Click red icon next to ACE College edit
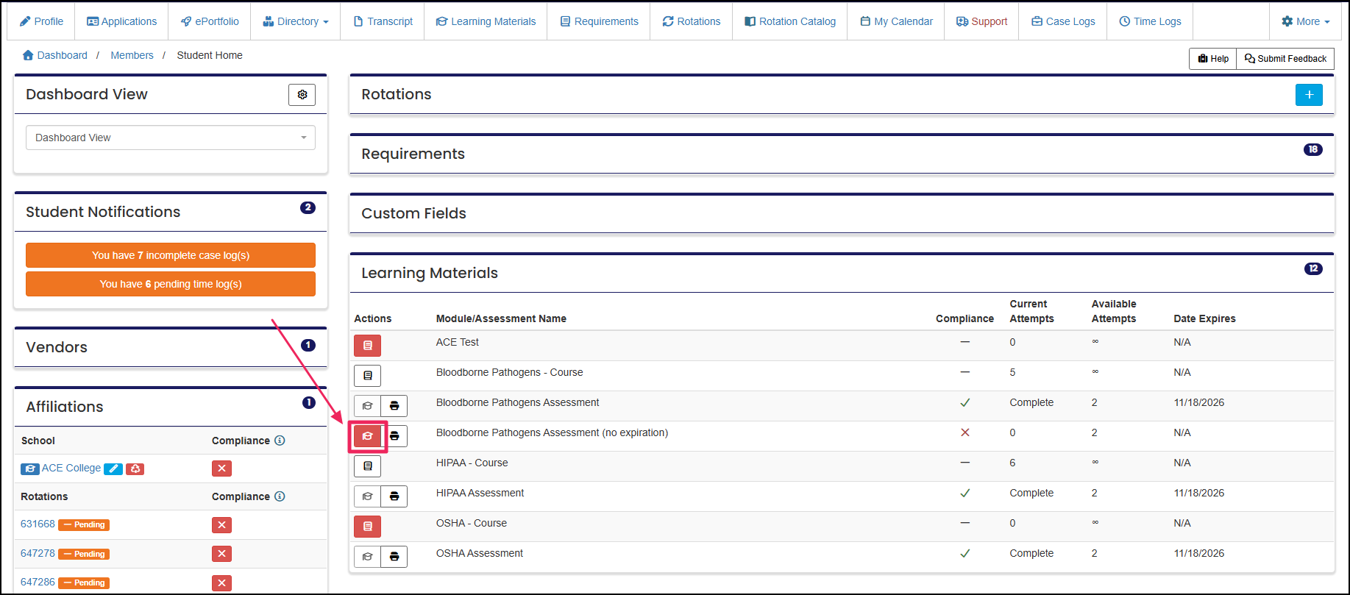1350x595 pixels. tap(135, 469)
